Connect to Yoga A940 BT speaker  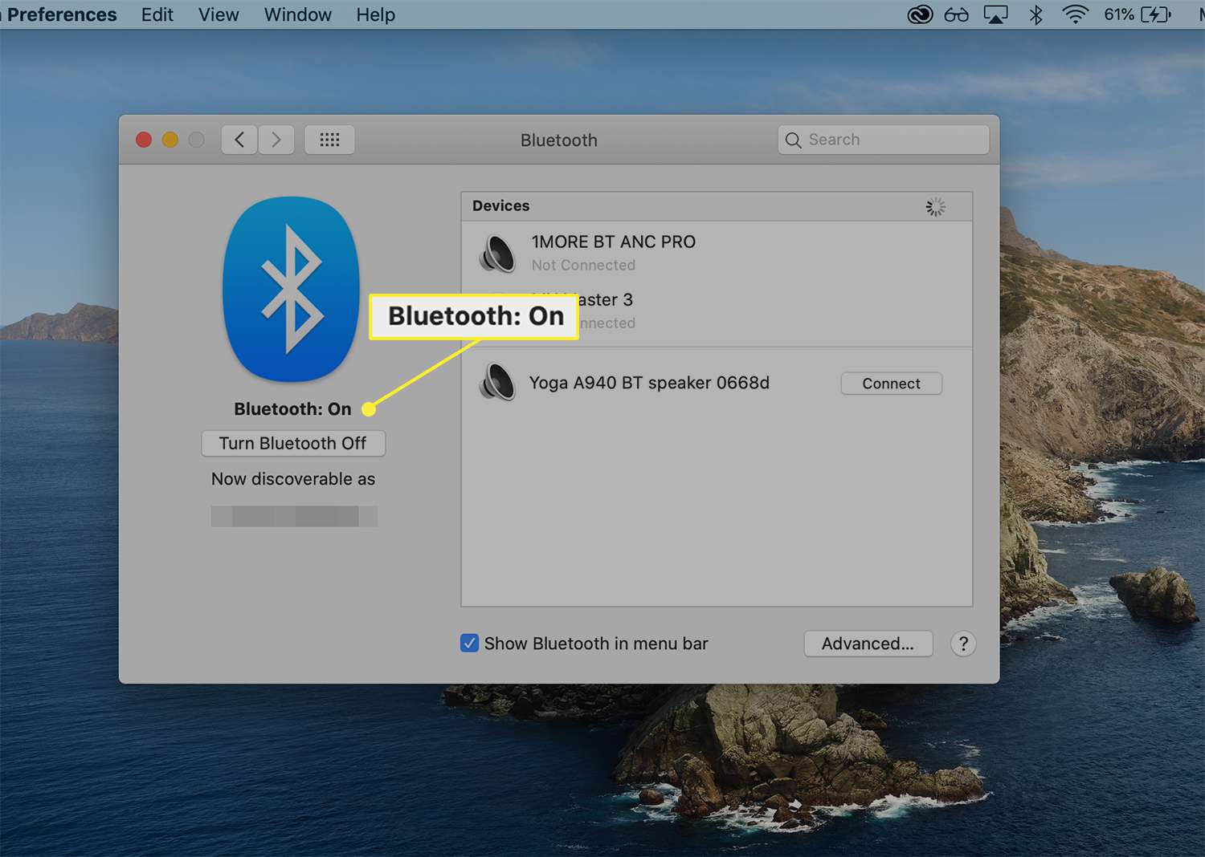pyautogui.click(x=891, y=384)
